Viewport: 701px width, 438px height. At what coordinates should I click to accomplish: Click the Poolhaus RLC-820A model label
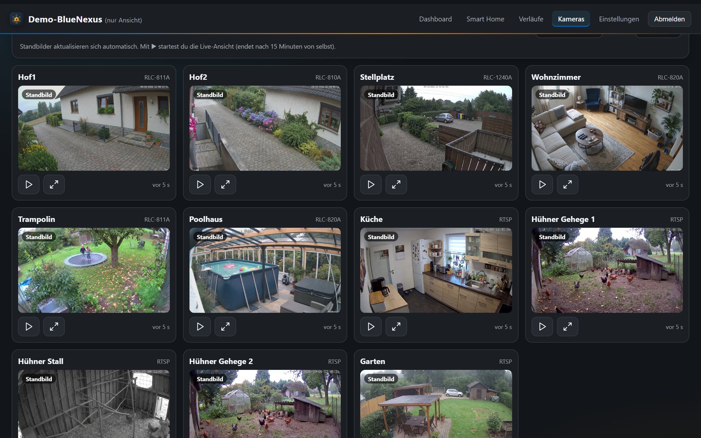328,220
